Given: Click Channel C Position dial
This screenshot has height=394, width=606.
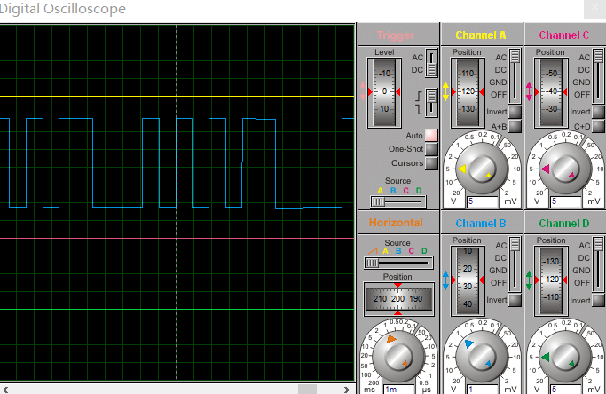Looking at the screenshot, I should (x=551, y=92).
